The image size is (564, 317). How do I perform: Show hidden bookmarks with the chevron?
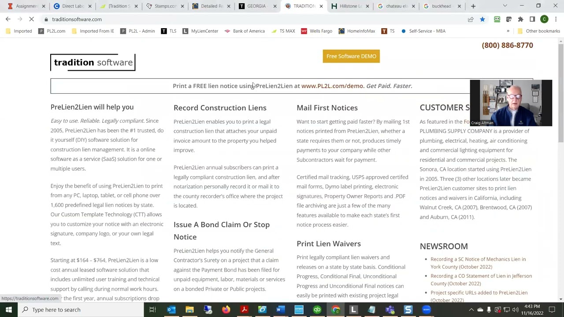[x=508, y=31]
